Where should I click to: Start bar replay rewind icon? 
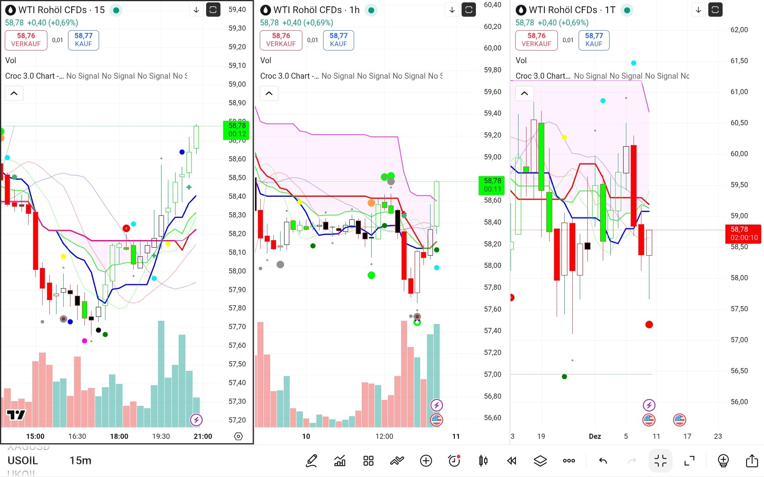(512, 461)
